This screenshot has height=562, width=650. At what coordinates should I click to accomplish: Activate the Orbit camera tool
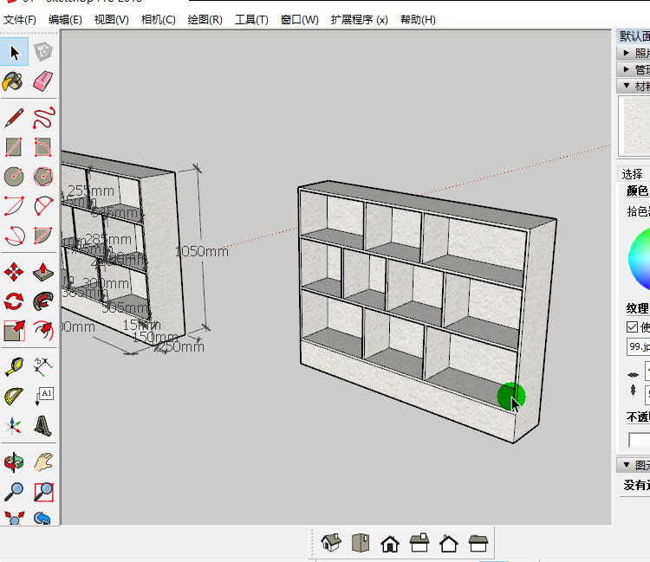[x=14, y=462]
